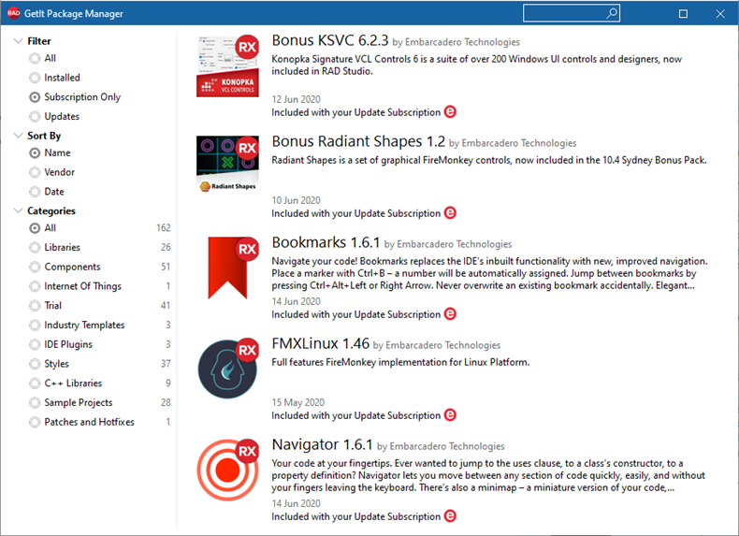
Task: Collapse the Categories section
Action: tap(19, 210)
